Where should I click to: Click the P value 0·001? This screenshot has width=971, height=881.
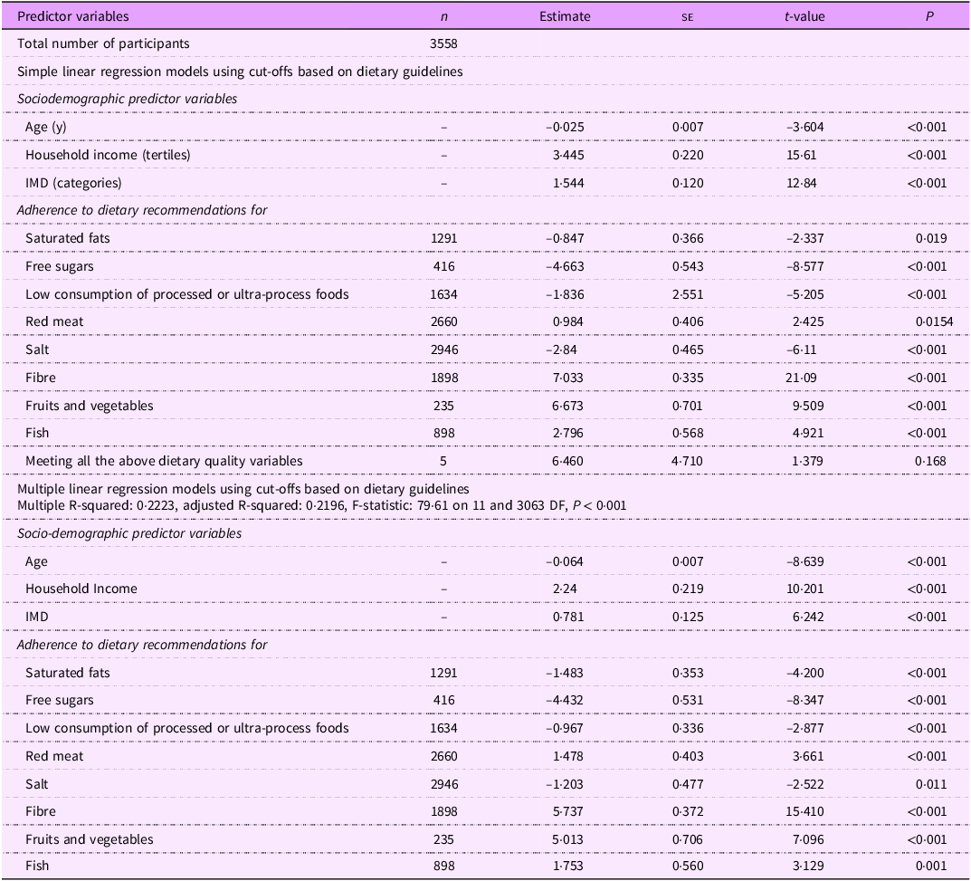pos(931,867)
